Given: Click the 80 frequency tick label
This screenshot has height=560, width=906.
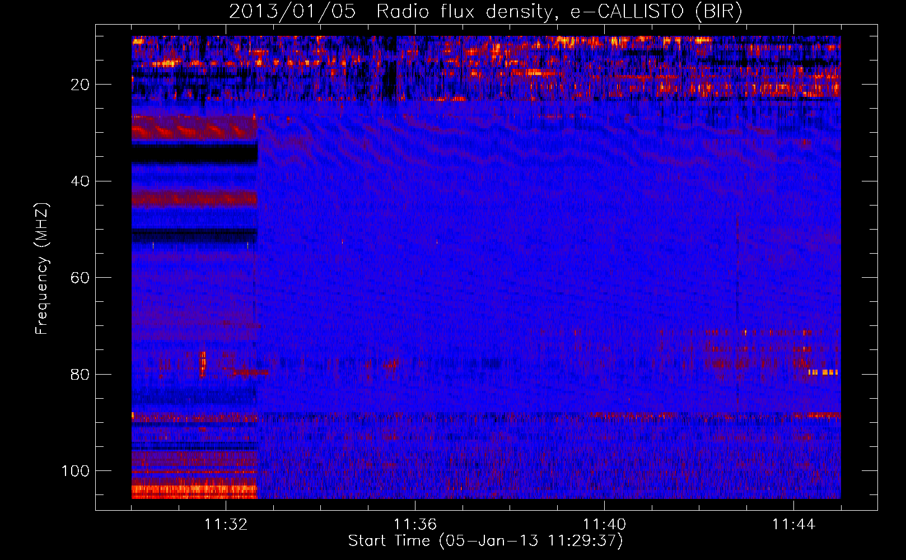Looking at the screenshot, I should [80, 374].
